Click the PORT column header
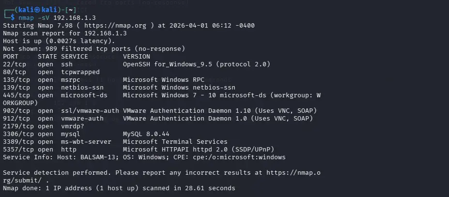449x197 pixels. (x=11, y=56)
